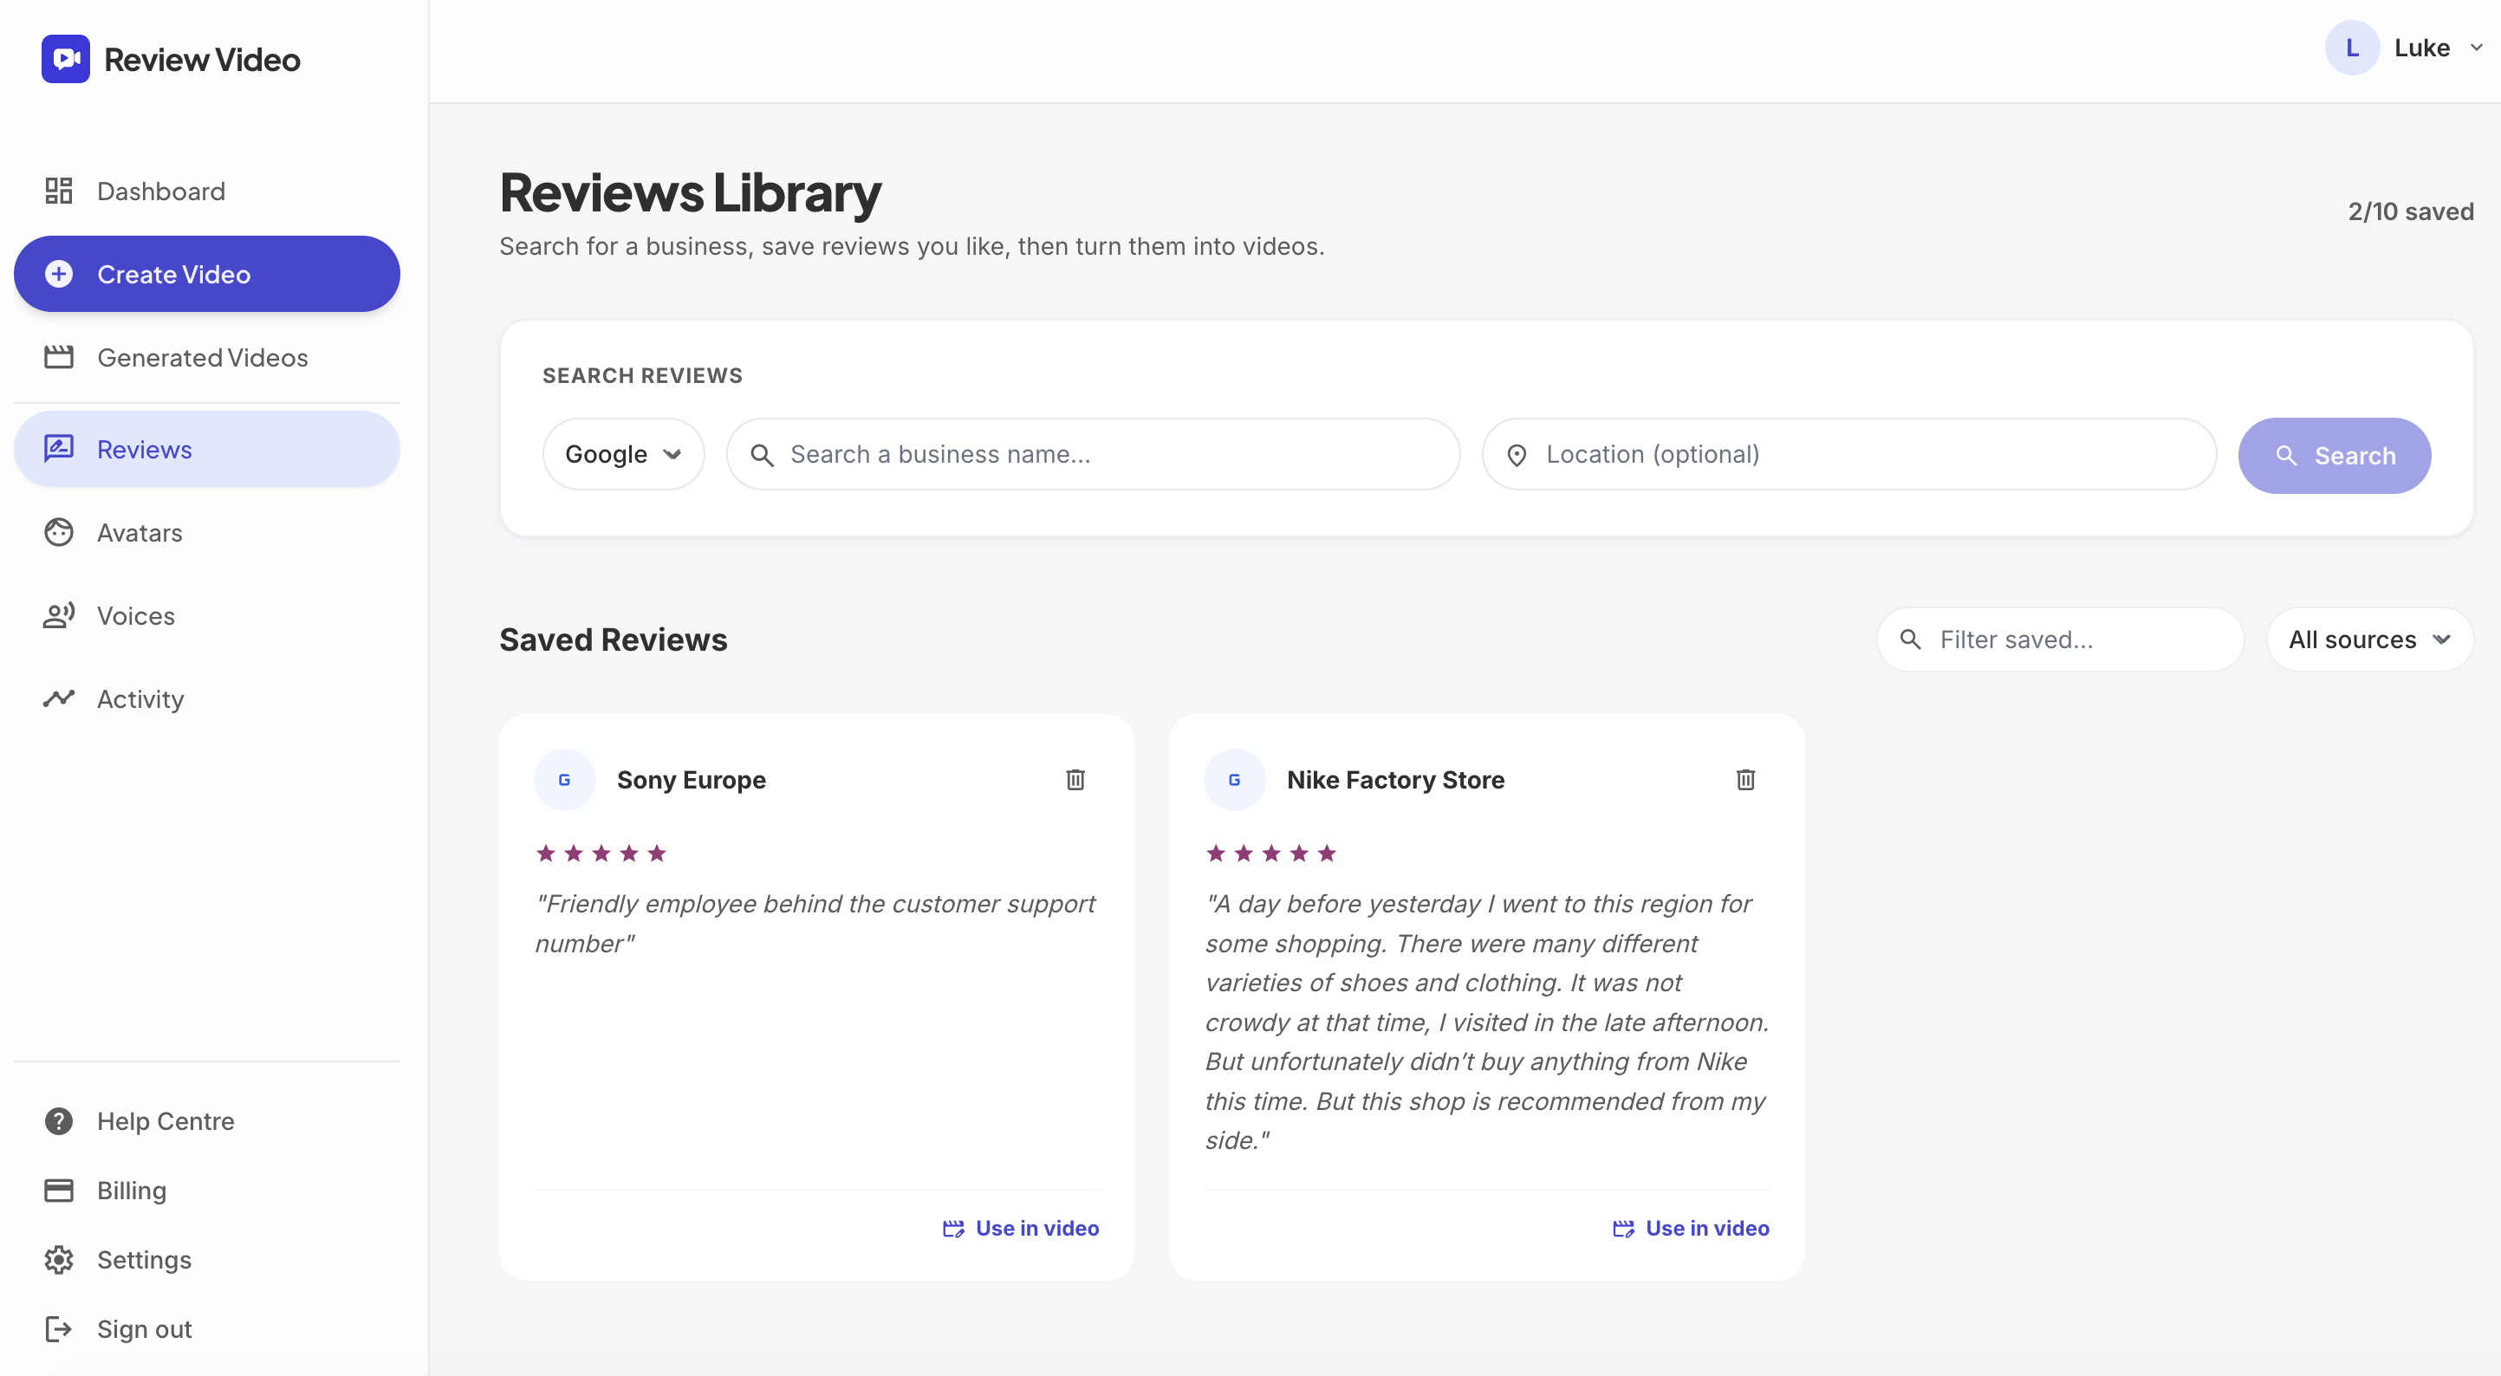Click the Avatars face icon
The width and height of the screenshot is (2501, 1376).
pos(58,532)
